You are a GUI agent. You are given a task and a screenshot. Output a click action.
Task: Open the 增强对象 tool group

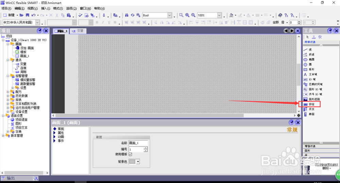321,146
